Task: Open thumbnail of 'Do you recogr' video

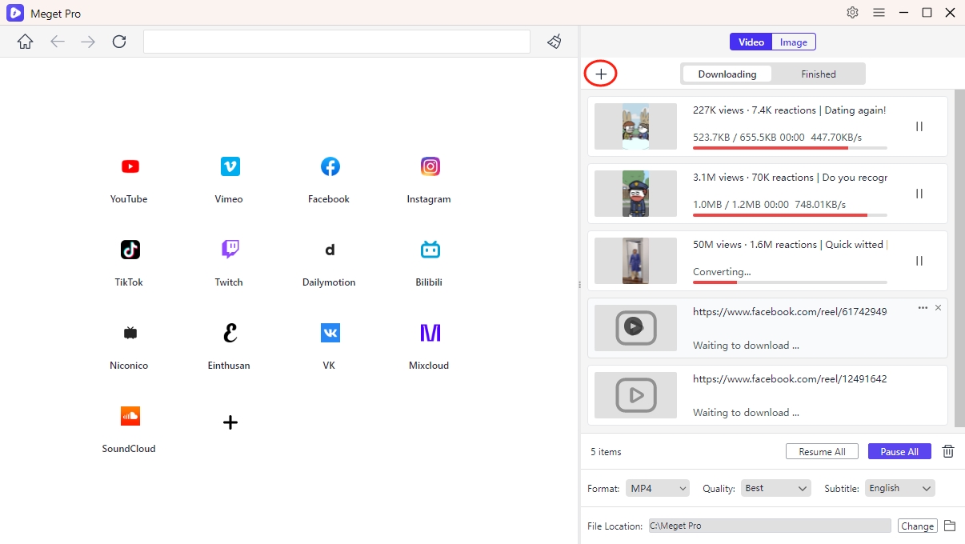Action: 635,194
